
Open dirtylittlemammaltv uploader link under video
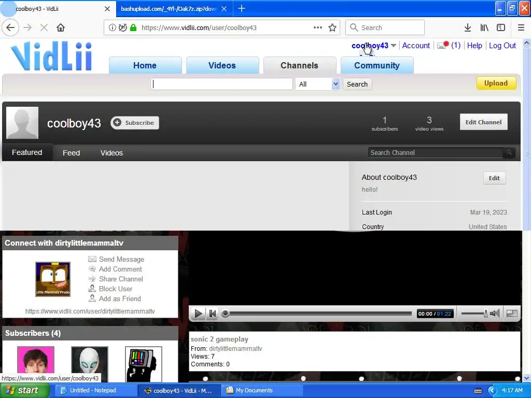click(x=235, y=349)
